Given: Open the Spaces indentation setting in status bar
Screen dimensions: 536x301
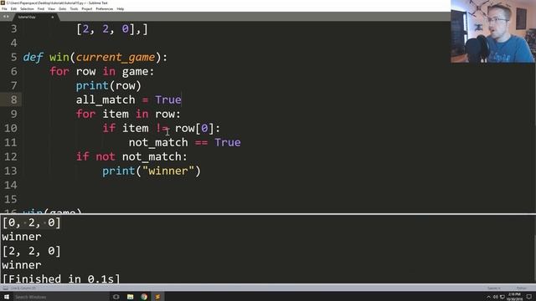Looking at the screenshot, I should [494, 288].
